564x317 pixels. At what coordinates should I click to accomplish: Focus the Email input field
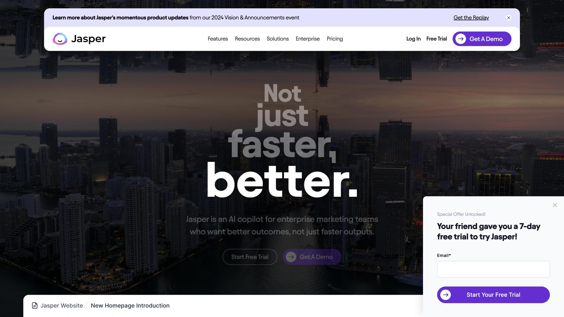click(493, 269)
